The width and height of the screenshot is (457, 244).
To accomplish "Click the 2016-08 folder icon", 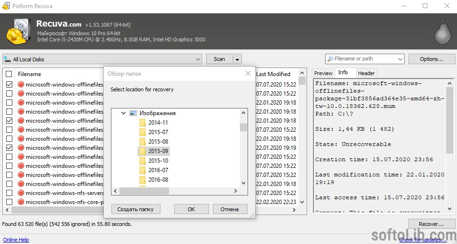I will tap(142, 180).
